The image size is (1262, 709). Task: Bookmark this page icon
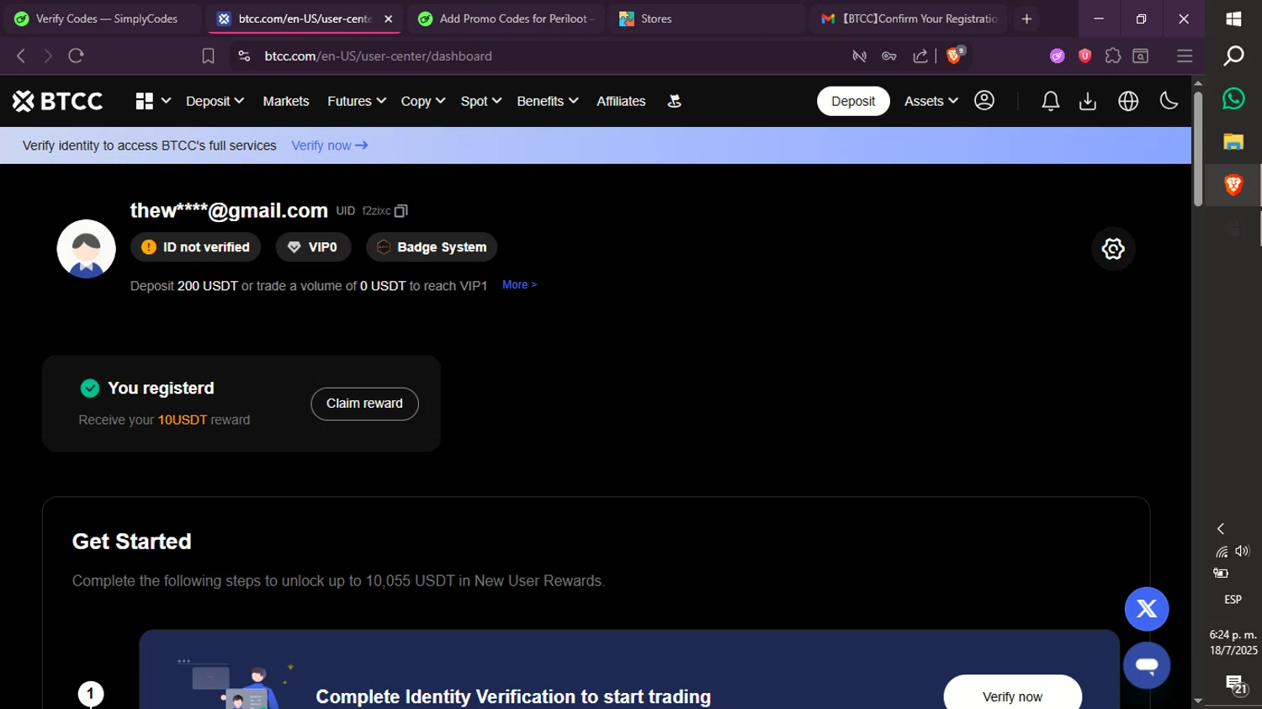(208, 56)
